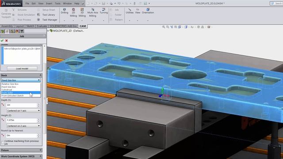
Task: Open the Centered on Z axis dropdown
Action: pos(23,126)
